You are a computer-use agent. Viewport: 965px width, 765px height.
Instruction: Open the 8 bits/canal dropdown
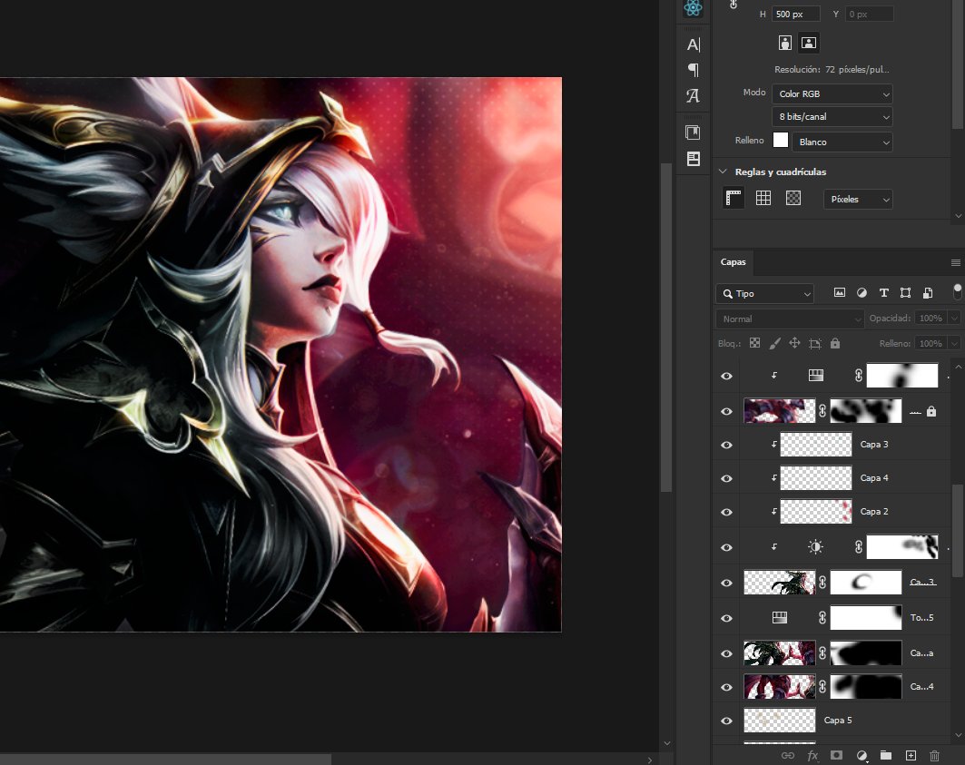(832, 116)
